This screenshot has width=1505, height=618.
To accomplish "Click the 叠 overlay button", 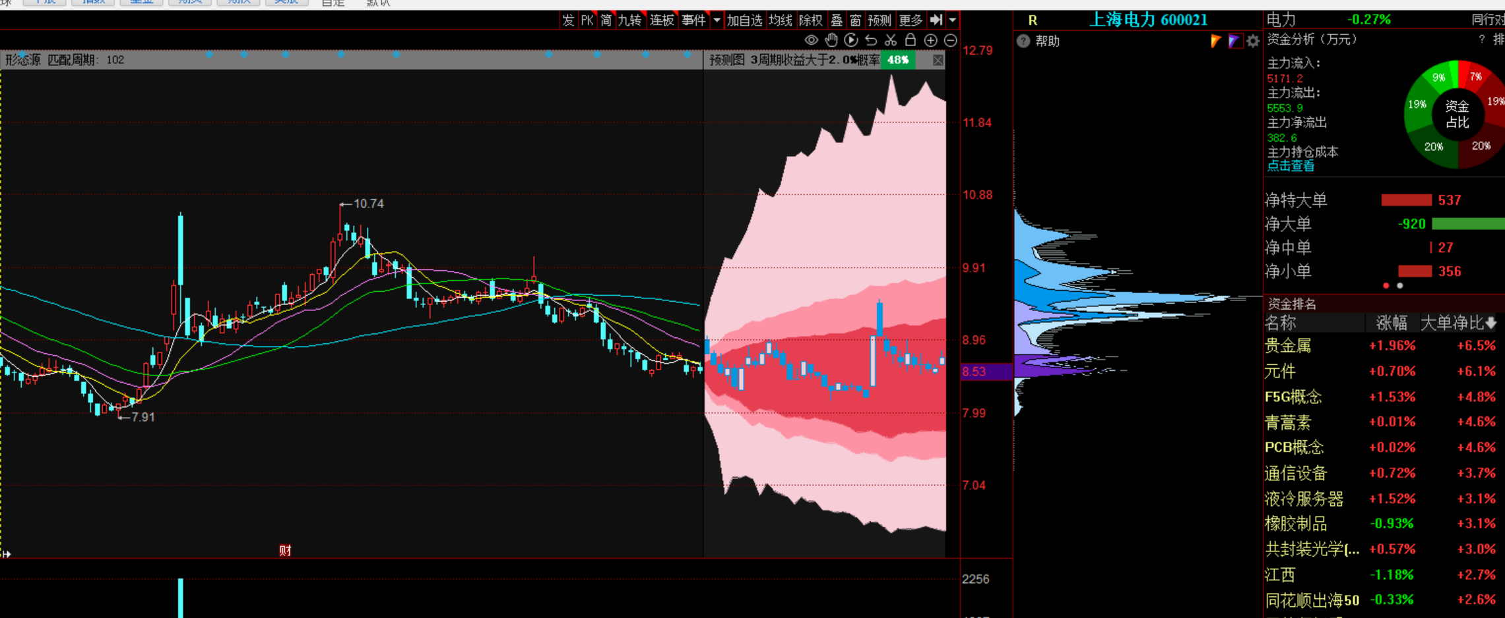I will click(x=837, y=20).
